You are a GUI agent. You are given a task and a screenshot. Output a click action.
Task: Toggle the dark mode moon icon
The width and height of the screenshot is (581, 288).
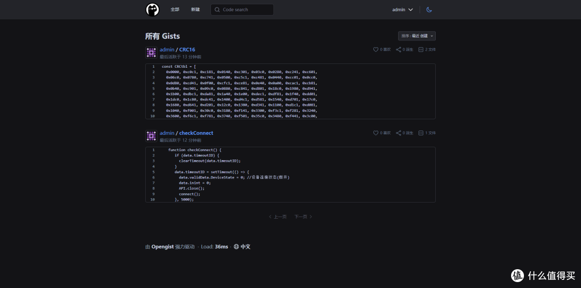point(429,10)
